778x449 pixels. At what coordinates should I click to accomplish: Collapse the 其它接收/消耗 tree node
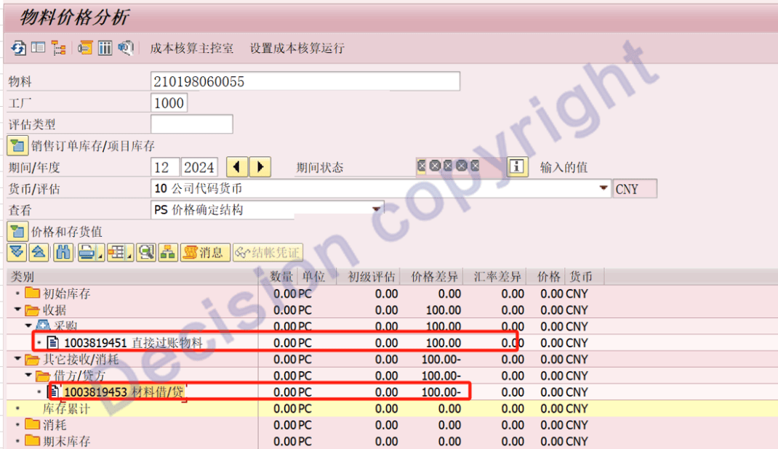click(17, 359)
